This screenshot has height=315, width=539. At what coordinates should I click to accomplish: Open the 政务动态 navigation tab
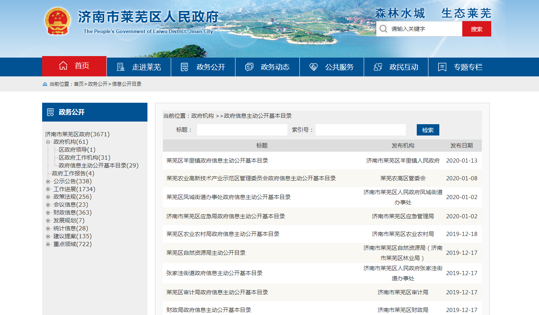pos(267,67)
